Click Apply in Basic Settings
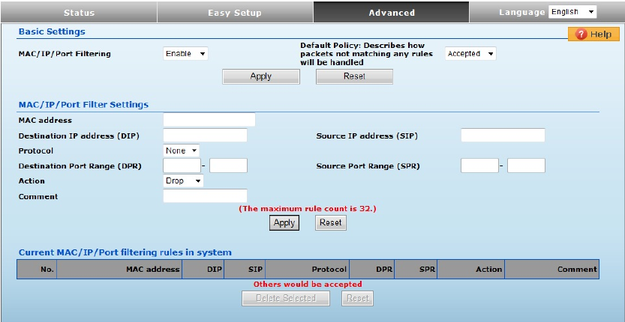625x322 pixels. (260, 76)
